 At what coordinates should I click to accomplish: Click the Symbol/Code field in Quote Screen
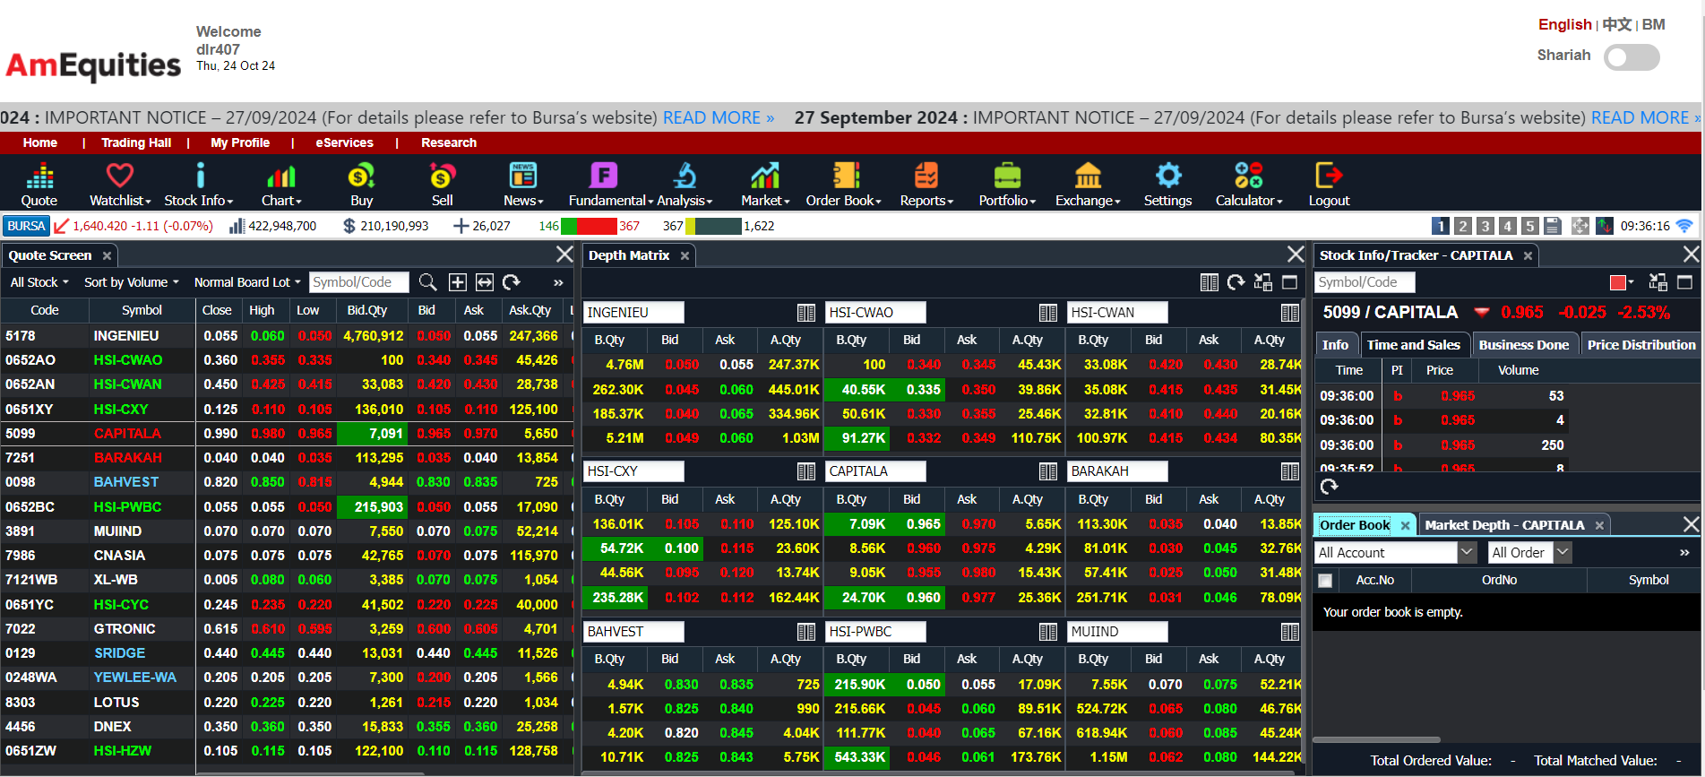click(359, 282)
